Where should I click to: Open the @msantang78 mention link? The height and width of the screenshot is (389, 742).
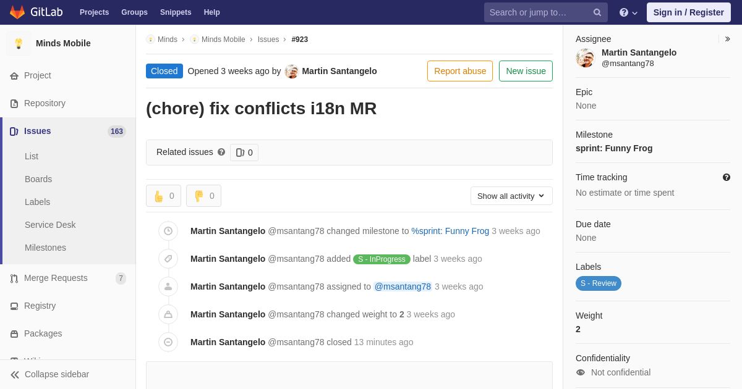pos(403,287)
